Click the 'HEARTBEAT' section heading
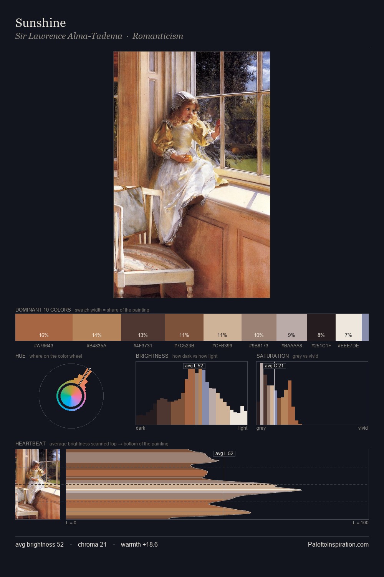 (30, 444)
